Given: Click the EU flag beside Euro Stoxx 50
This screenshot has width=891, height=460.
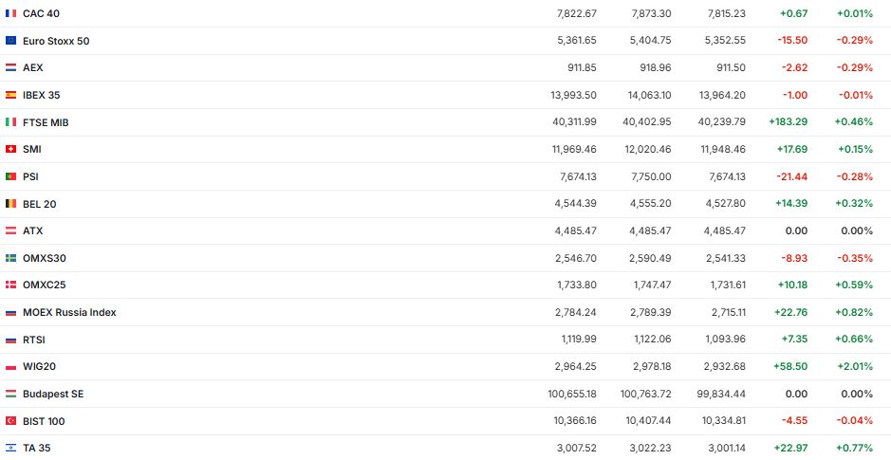Looking at the screenshot, I should pos(10,41).
